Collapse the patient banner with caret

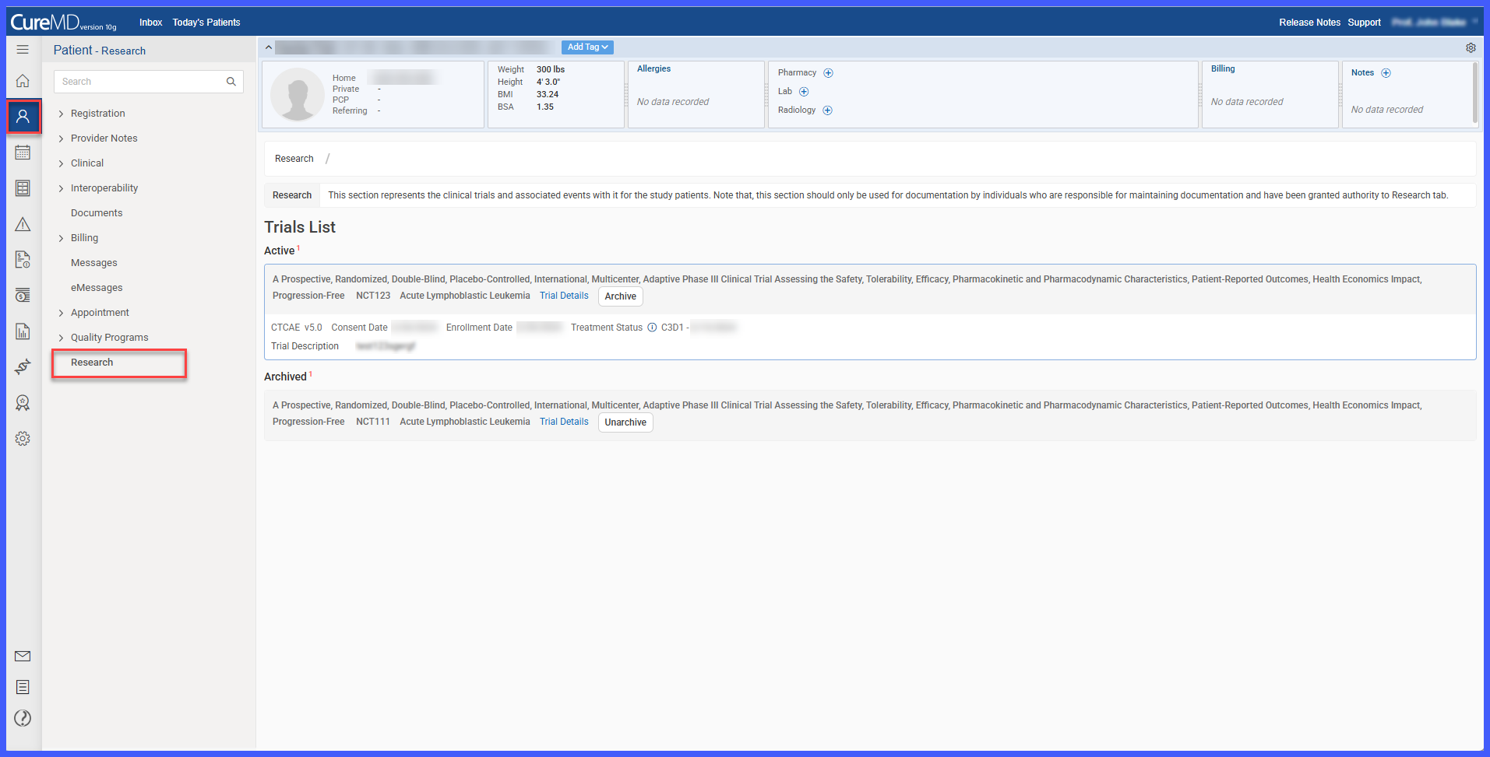click(269, 47)
